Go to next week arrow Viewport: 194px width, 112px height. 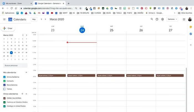[x=46, y=19]
